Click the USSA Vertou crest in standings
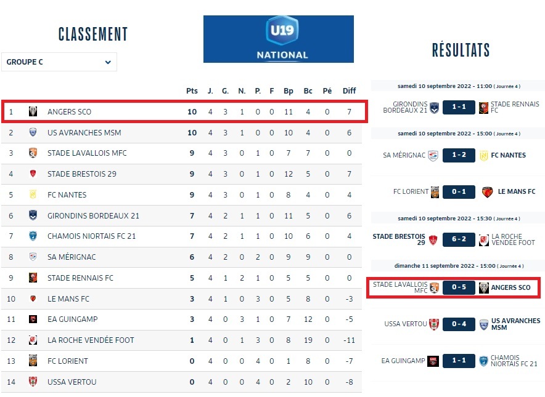Image resolution: width=545 pixels, height=397 pixels. pyautogui.click(x=33, y=382)
